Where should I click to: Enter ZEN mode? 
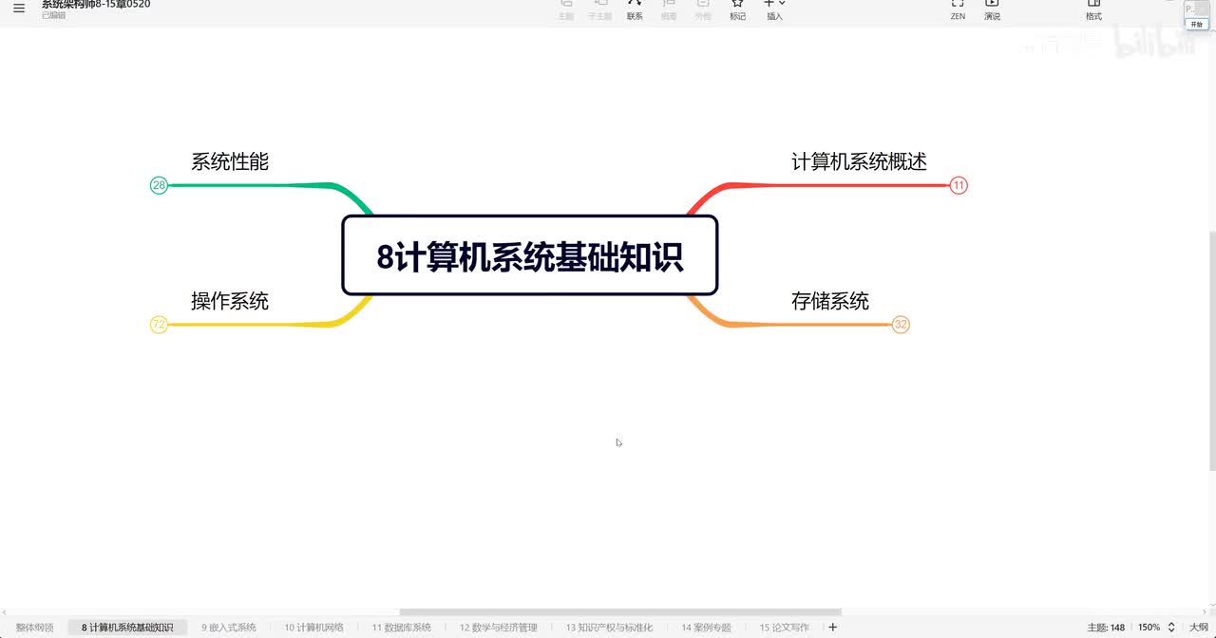[x=958, y=9]
